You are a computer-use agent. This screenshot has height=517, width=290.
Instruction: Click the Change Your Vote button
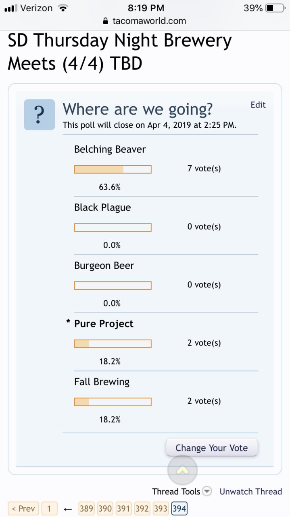coord(212,447)
